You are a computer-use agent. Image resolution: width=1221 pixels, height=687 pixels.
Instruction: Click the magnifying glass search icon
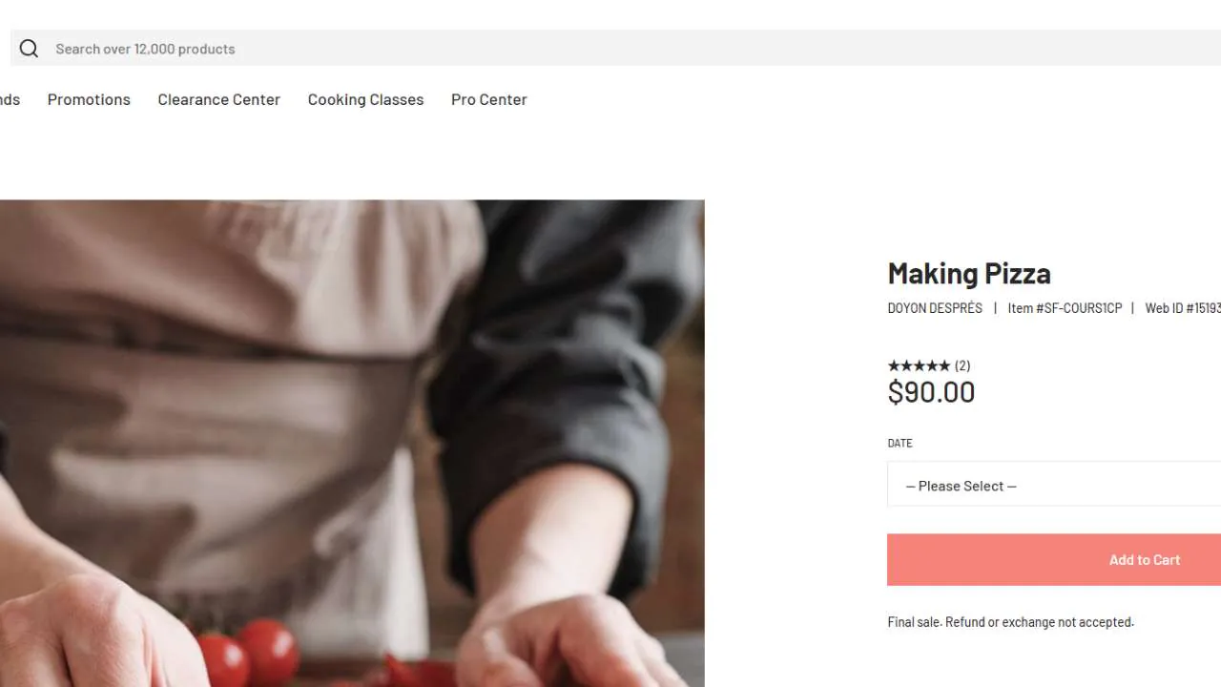29,49
